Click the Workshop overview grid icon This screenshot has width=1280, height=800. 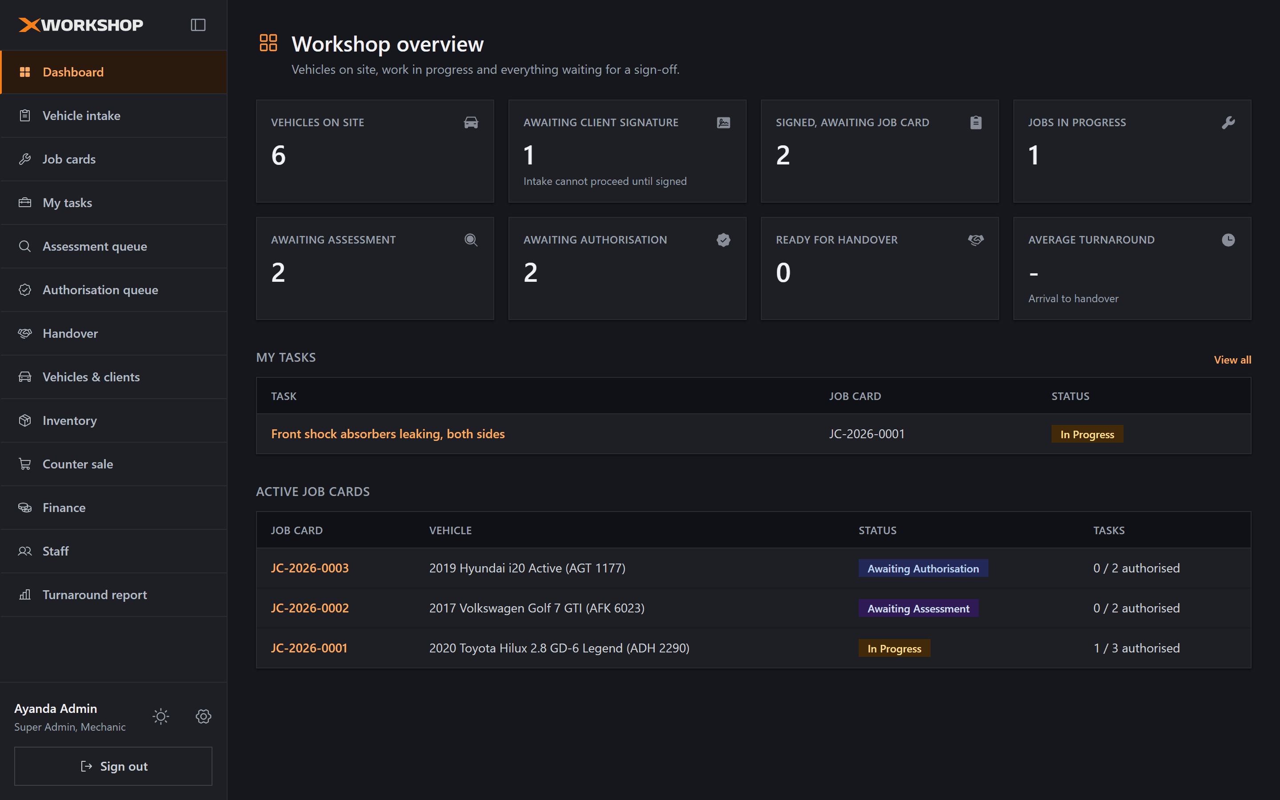click(268, 43)
